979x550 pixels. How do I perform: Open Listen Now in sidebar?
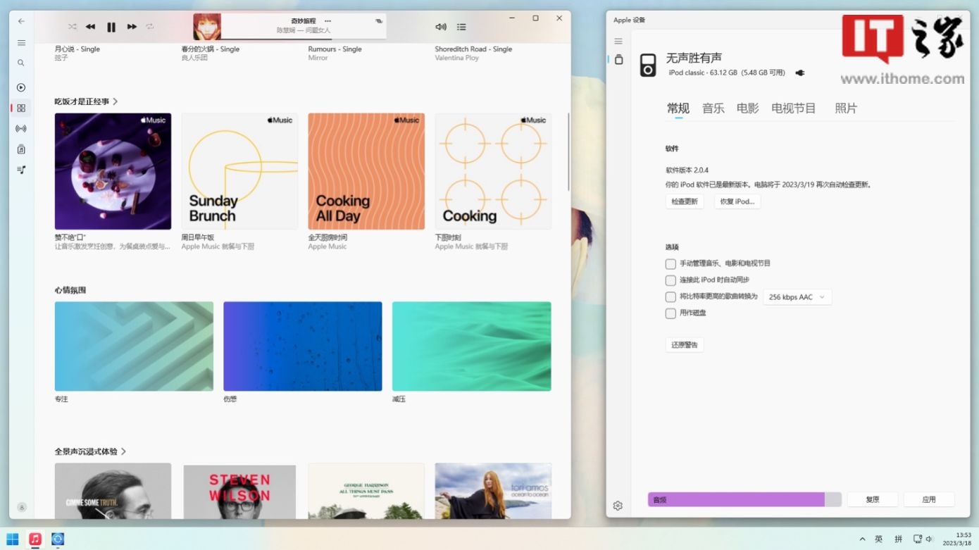21,87
